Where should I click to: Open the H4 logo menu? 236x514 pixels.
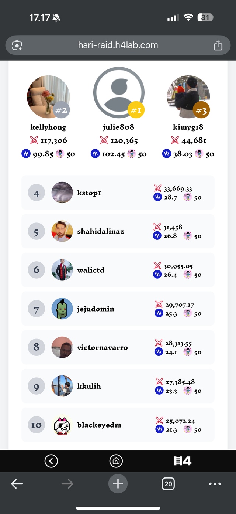[183, 461]
